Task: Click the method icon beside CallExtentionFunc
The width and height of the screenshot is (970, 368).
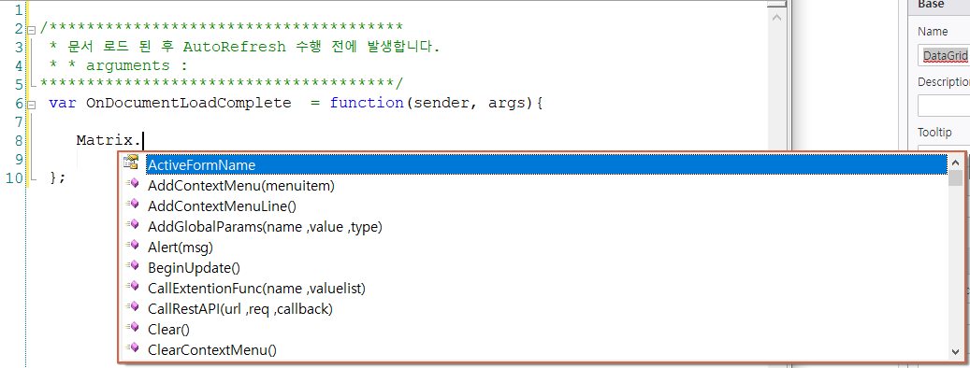Action: [131, 287]
